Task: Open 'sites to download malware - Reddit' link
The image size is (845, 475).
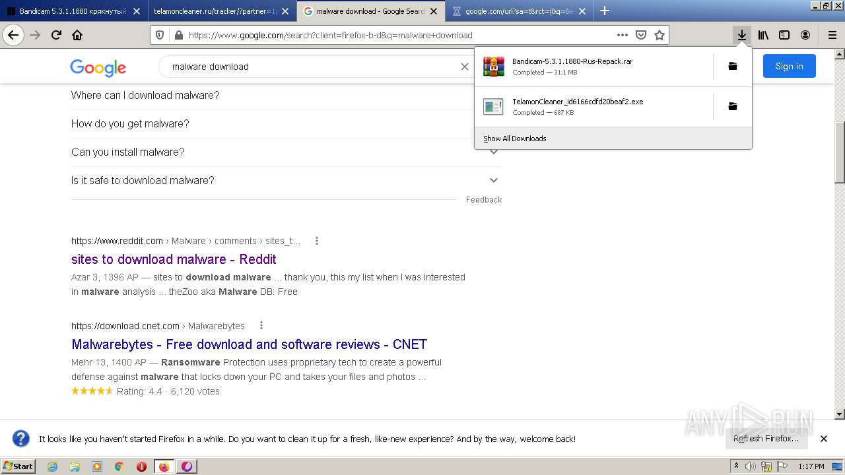Action: tap(174, 259)
